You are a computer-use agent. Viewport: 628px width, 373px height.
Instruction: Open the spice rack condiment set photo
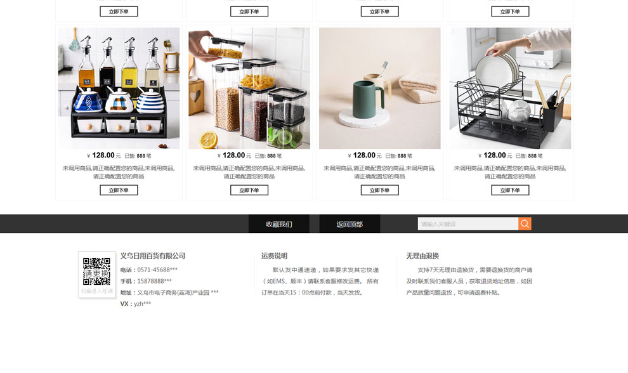pyautogui.click(x=119, y=88)
